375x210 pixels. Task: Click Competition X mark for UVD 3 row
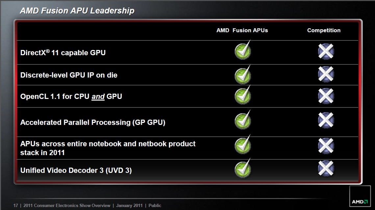[326, 168]
